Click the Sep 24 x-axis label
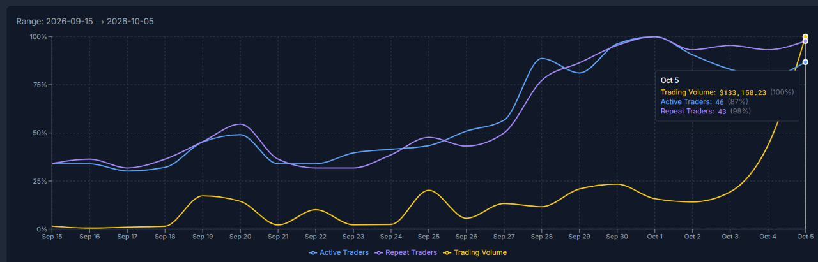The width and height of the screenshot is (818, 262). [391, 236]
